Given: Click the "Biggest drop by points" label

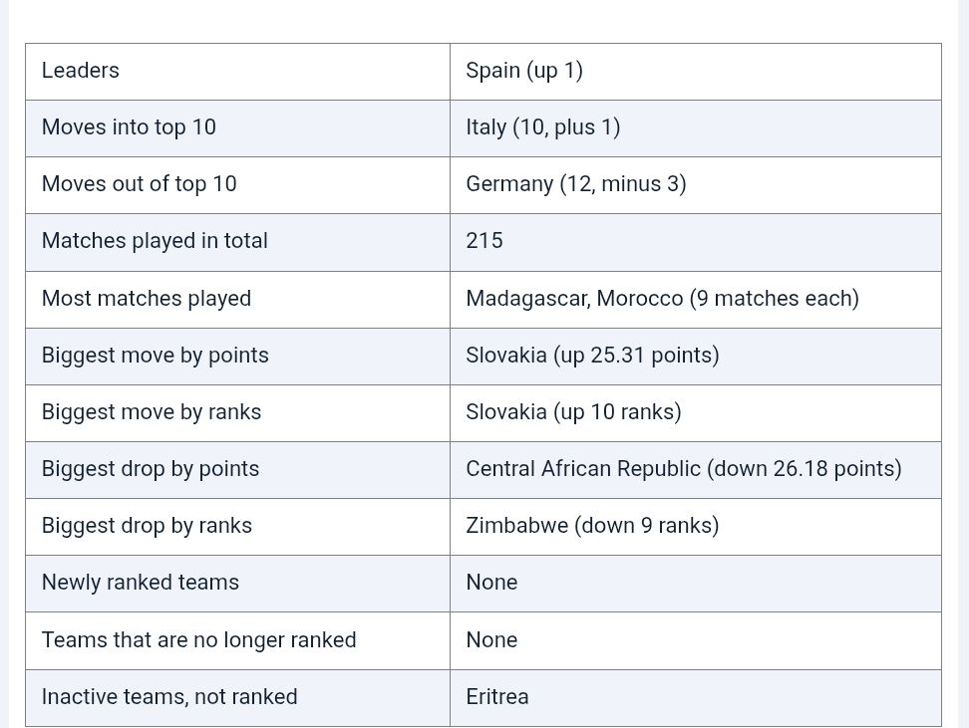Looking at the screenshot, I should point(151,469).
